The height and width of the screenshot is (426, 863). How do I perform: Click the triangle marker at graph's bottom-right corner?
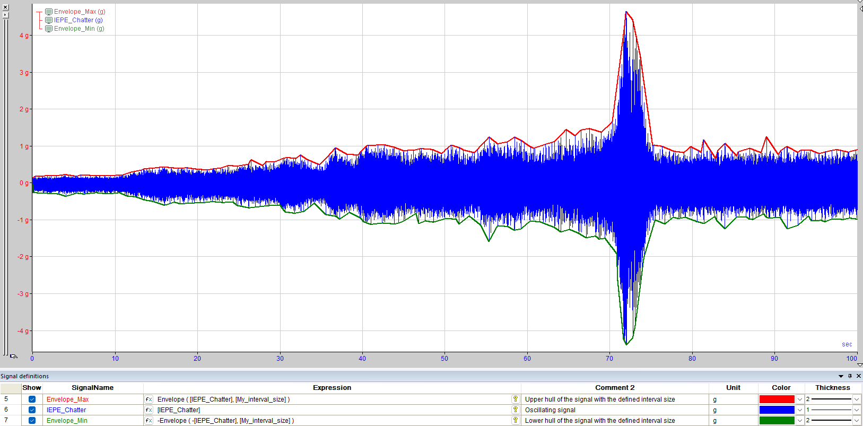pos(860,365)
